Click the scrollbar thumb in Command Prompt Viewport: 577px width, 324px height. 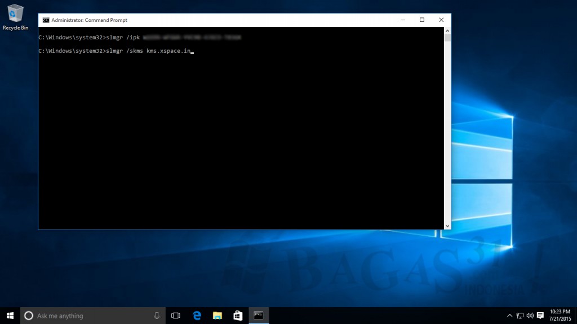click(x=447, y=38)
